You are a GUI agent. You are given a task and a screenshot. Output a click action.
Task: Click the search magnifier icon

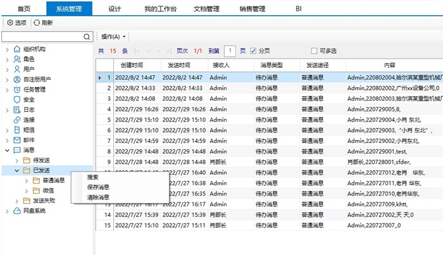pos(87,37)
